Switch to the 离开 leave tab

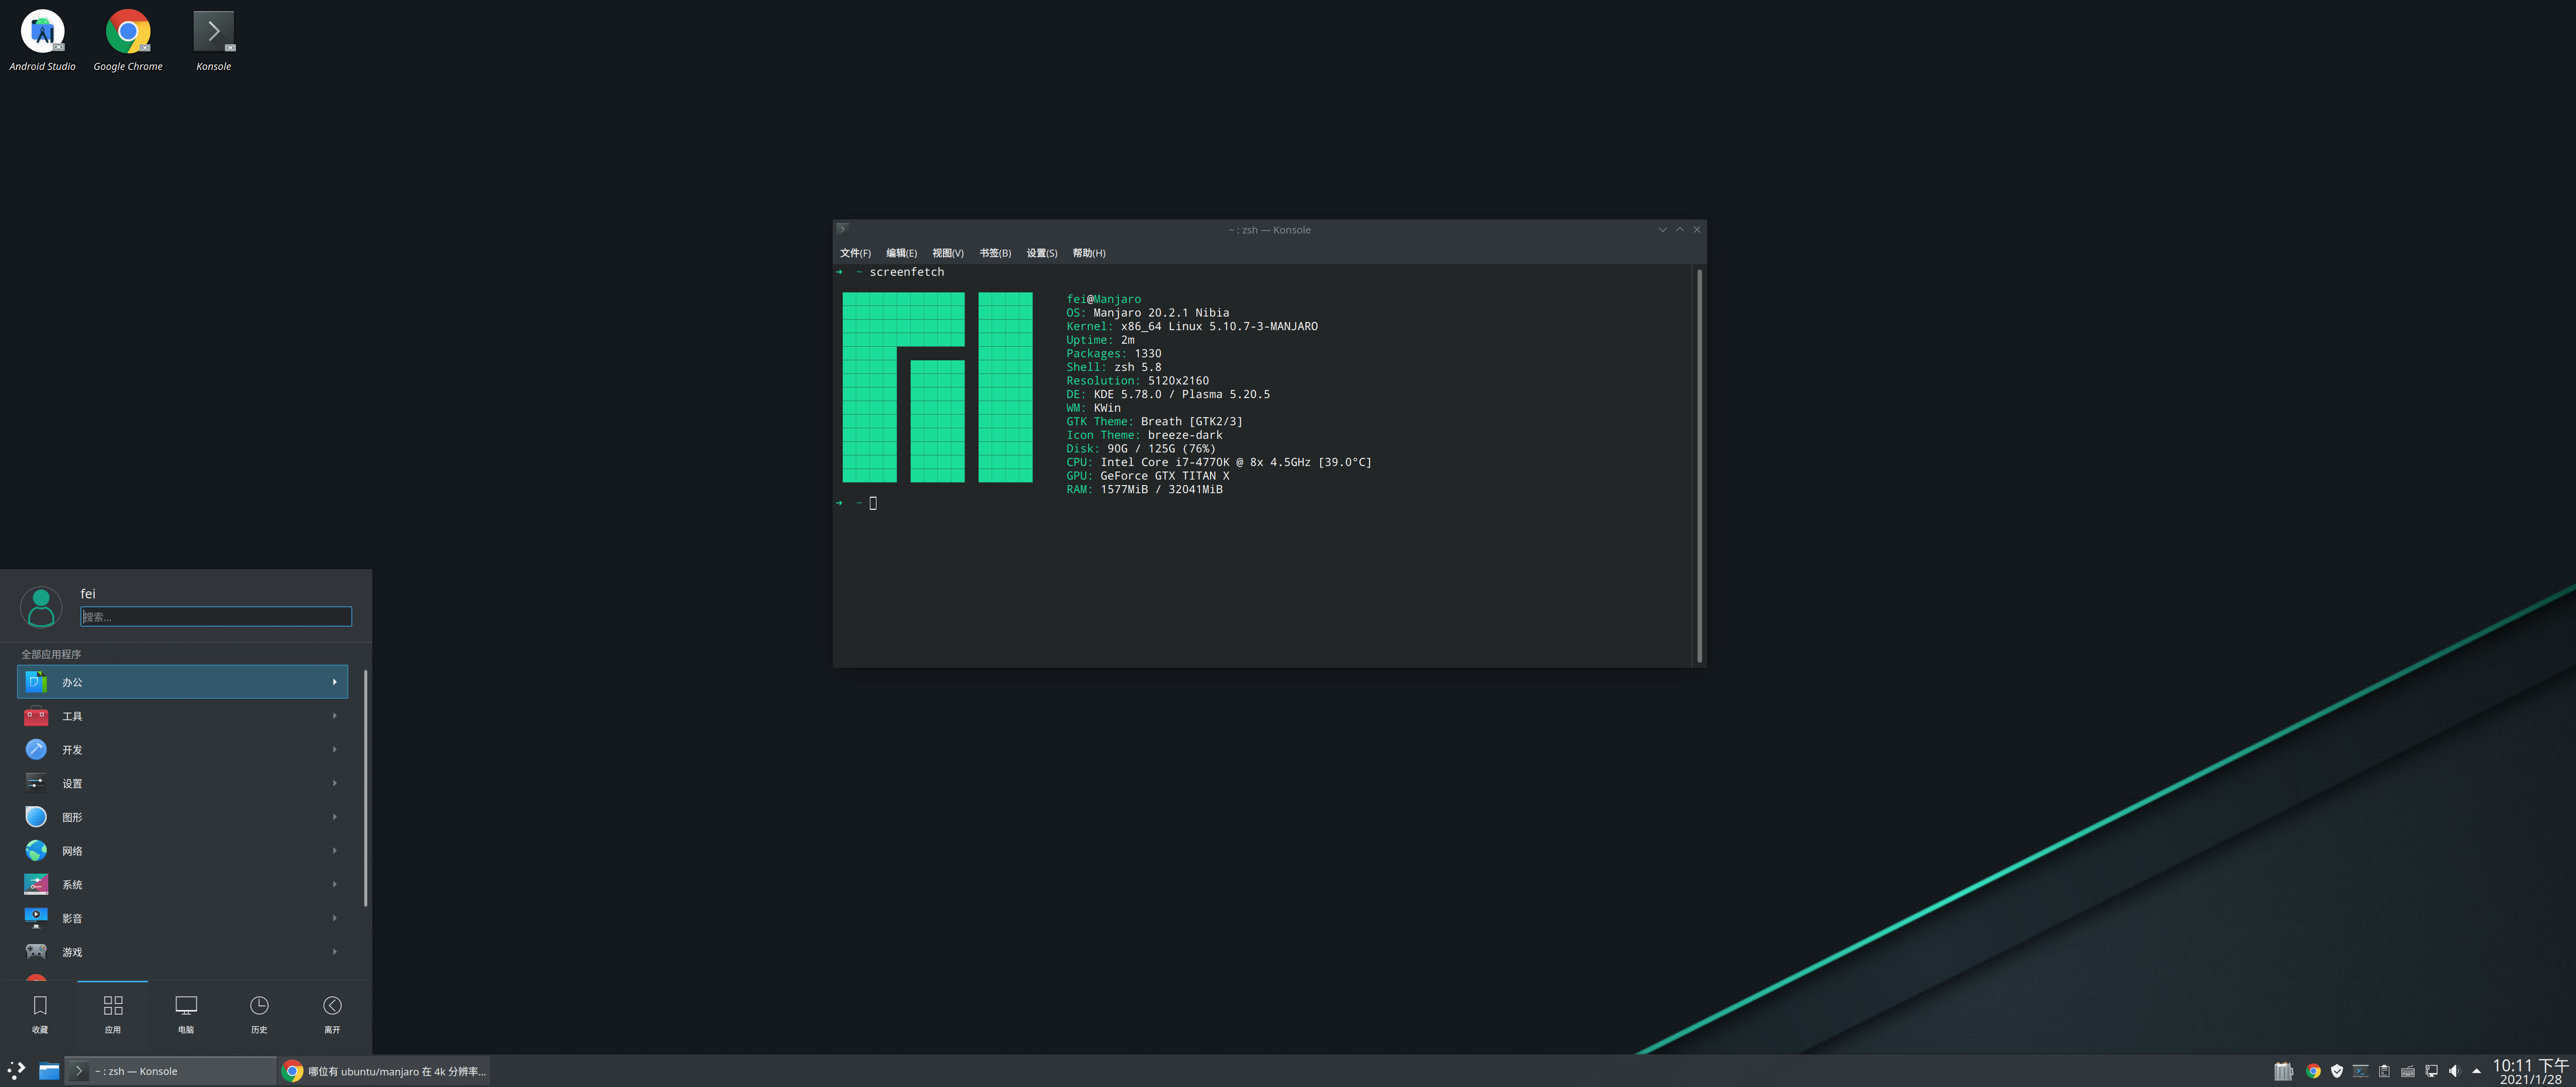(332, 1014)
